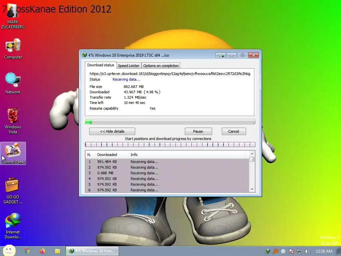Click the connection list scrollbar thumb
341x256 pixels.
pyautogui.click(x=252, y=159)
